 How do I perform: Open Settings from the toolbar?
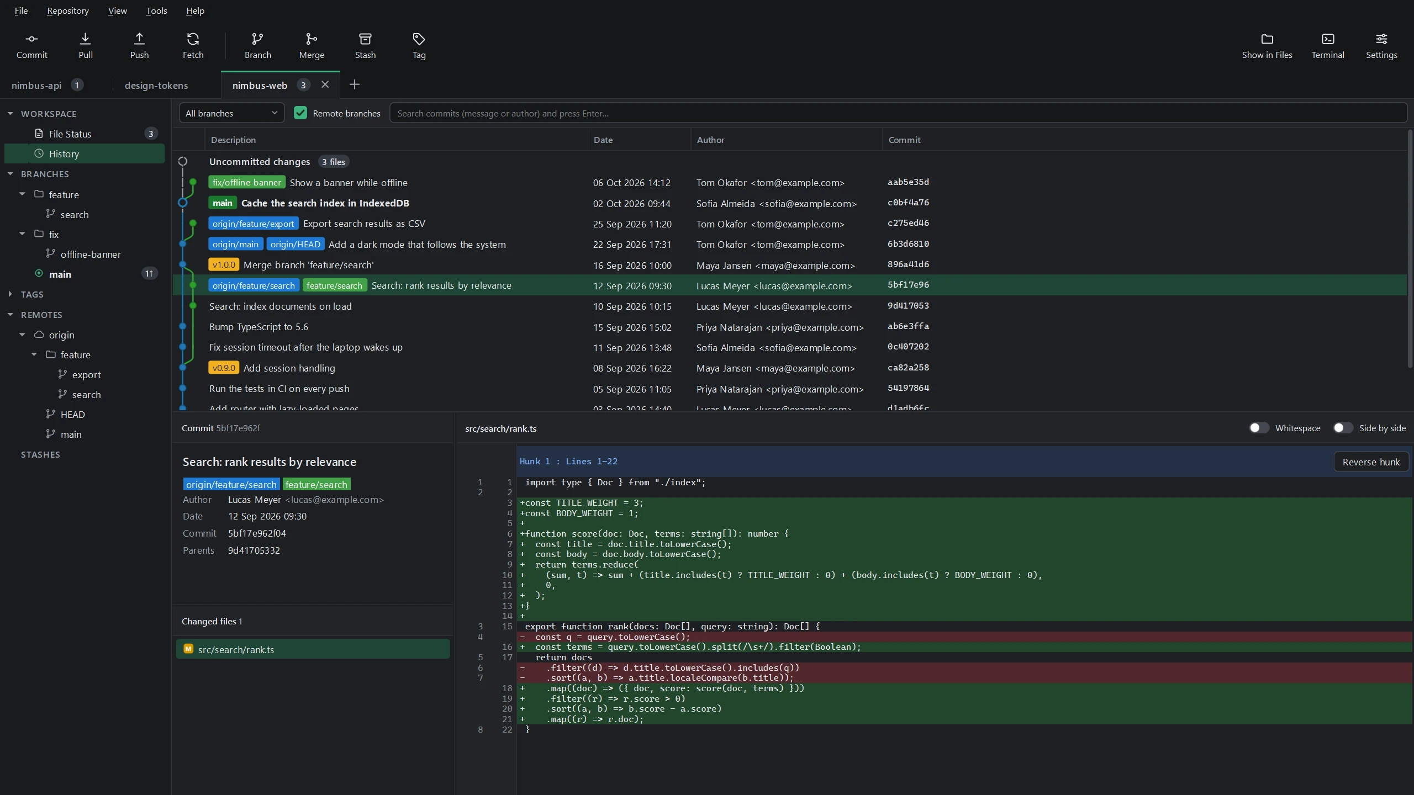[1381, 46]
